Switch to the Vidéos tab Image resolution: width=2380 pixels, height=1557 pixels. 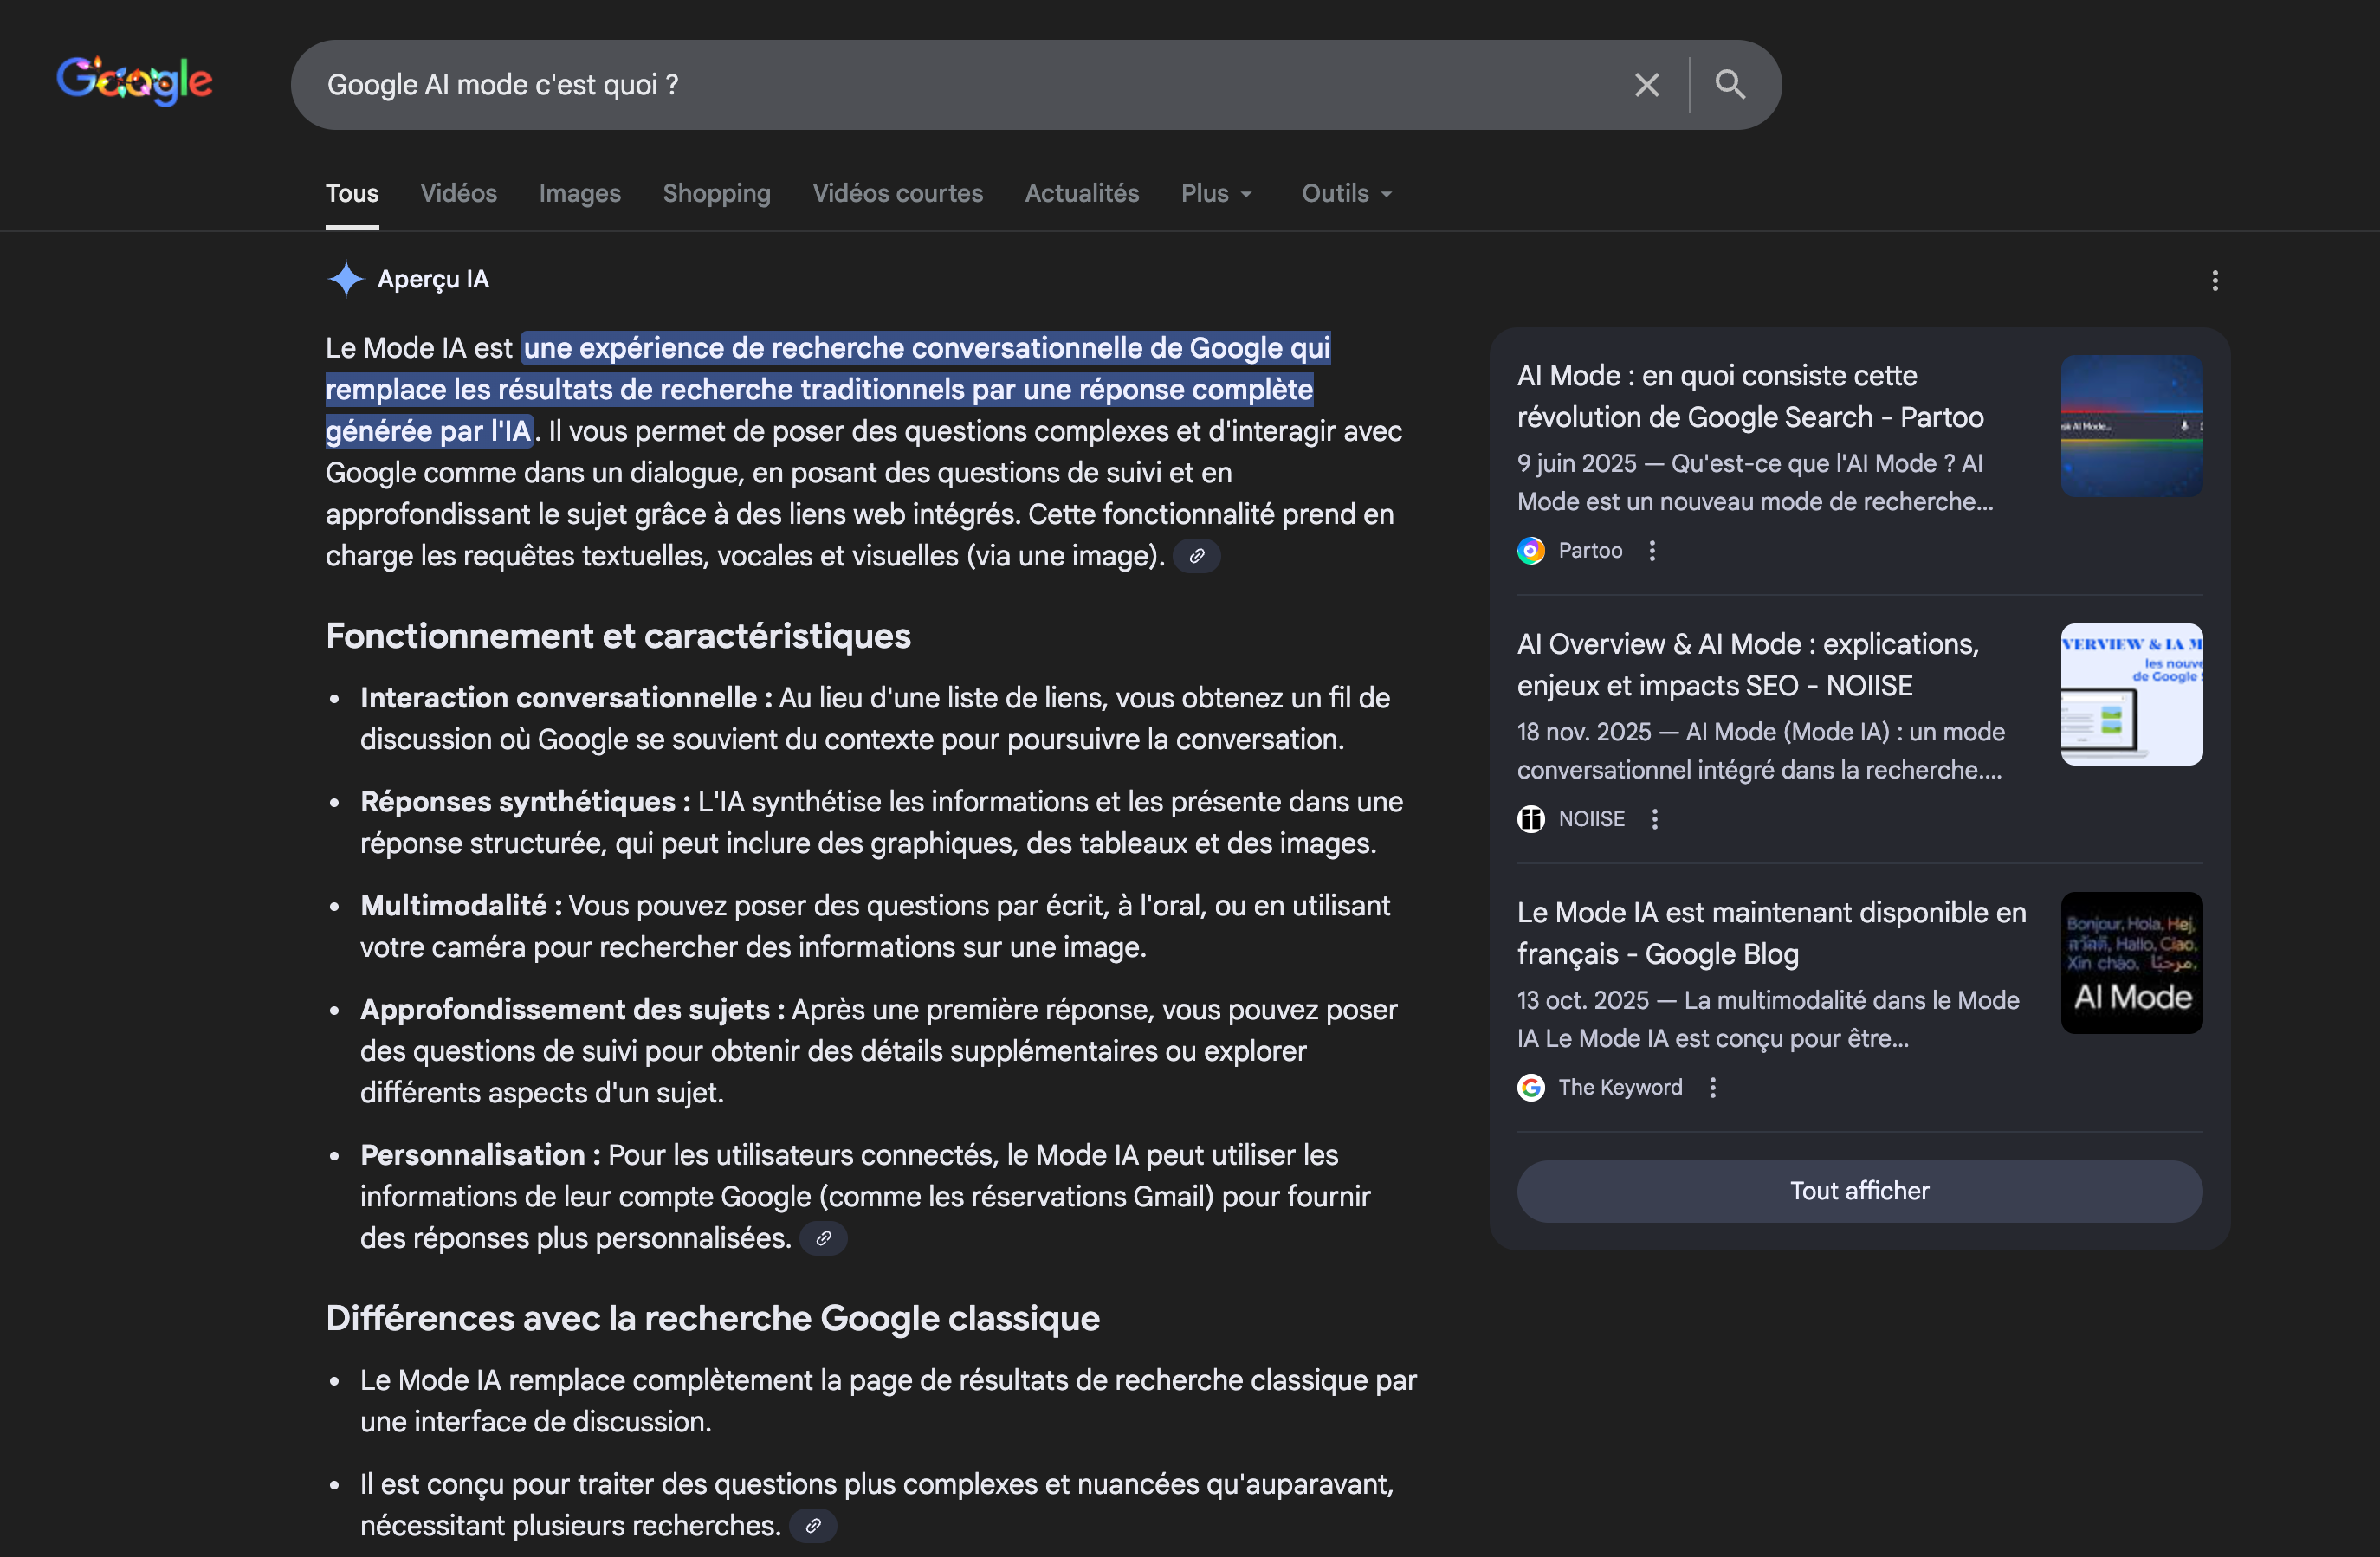click(x=458, y=194)
